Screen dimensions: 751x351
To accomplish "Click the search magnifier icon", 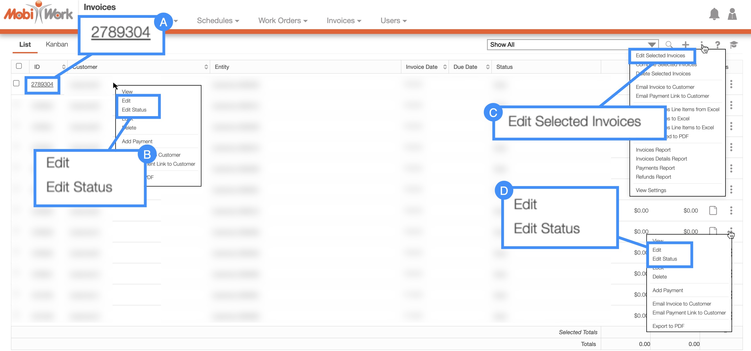I will click(669, 45).
